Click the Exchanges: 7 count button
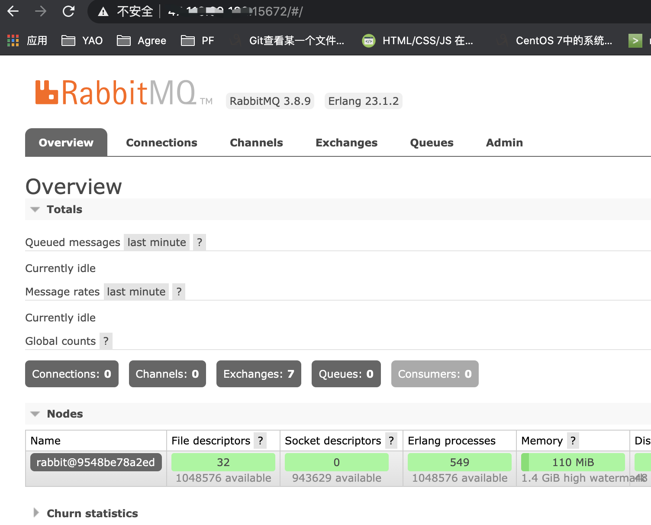 259,374
